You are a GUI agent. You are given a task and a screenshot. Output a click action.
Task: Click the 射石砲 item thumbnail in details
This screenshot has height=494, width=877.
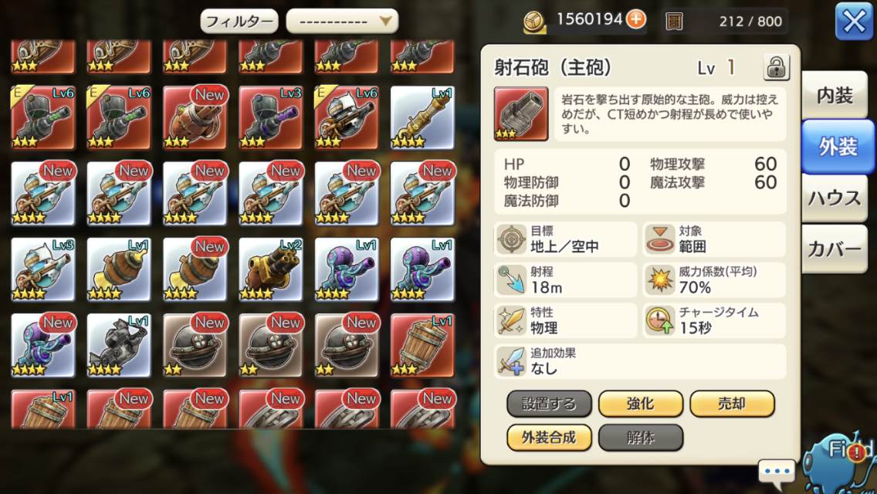pyautogui.click(x=520, y=113)
